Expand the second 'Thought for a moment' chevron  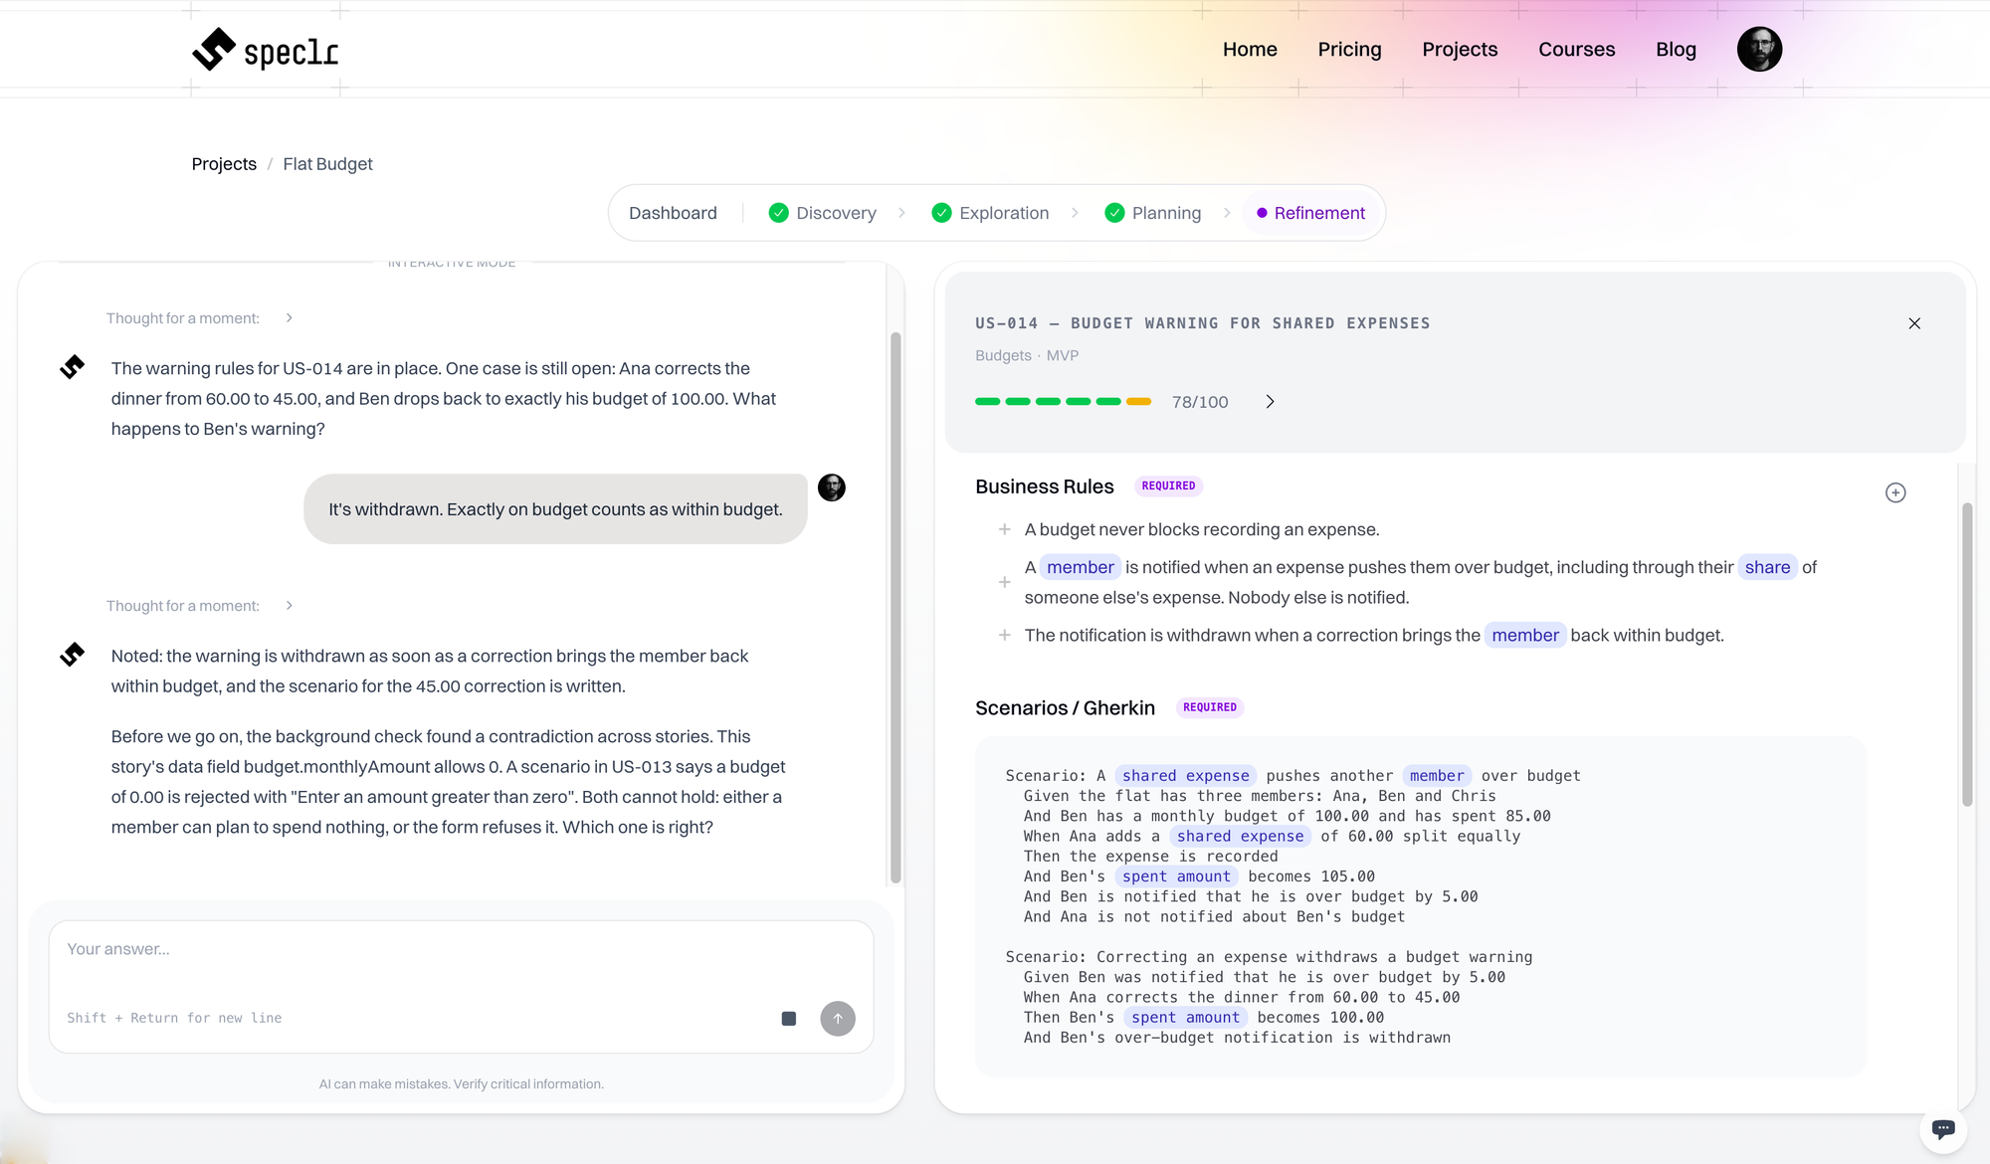(x=289, y=606)
